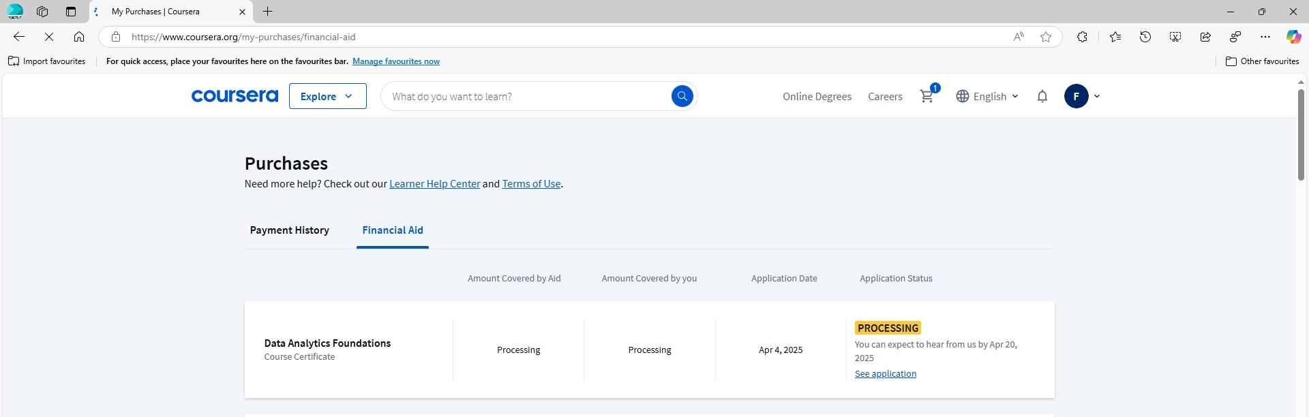Click the Amount Covered by Aid header
This screenshot has width=1309, height=417.
click(514, 279)
